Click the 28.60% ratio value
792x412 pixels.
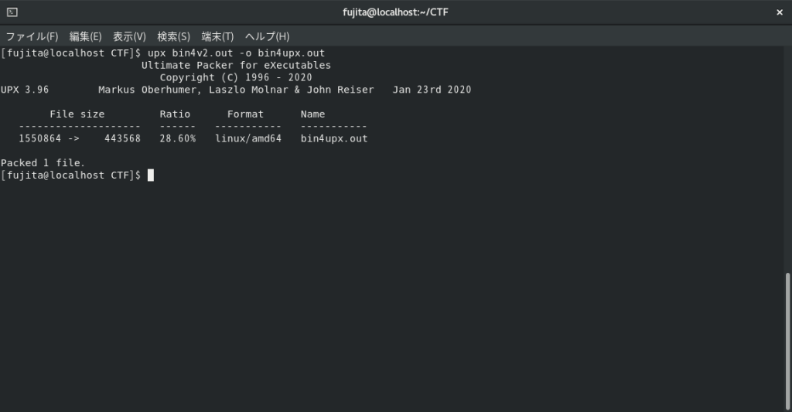click(x=178, y=139)
